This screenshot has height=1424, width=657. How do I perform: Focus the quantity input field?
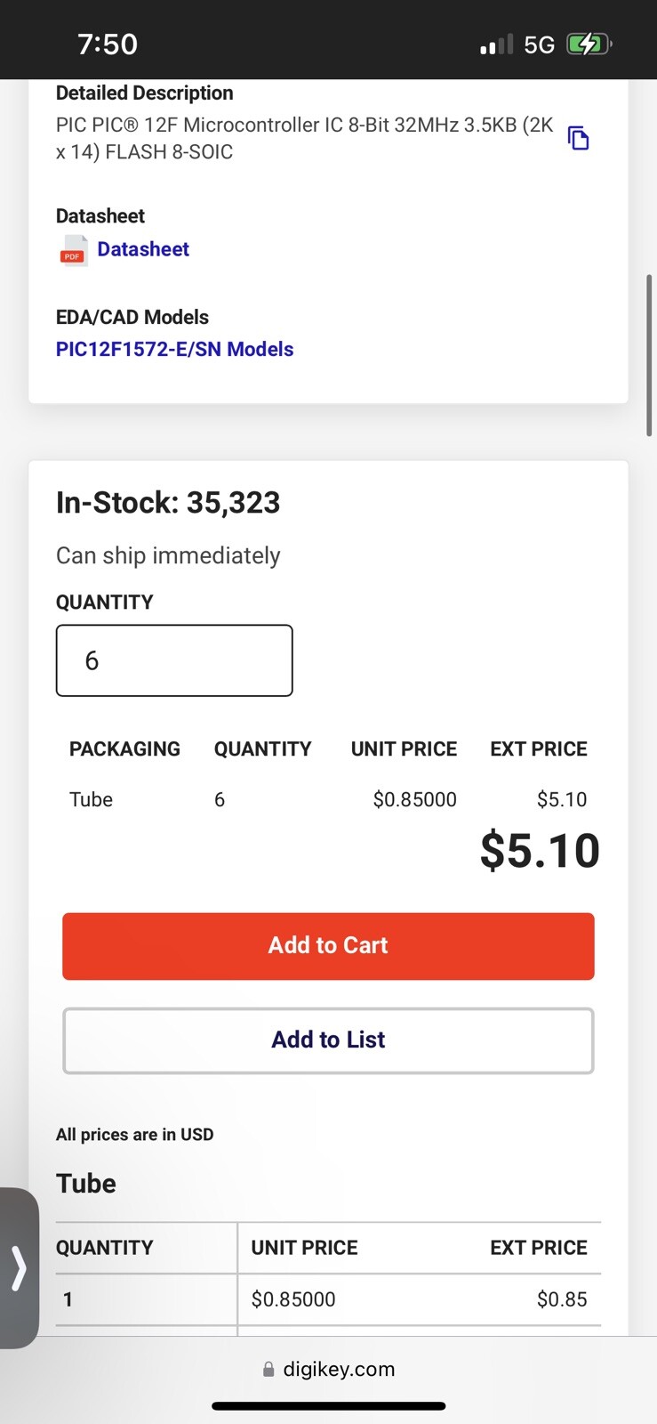tap(174, 660)
